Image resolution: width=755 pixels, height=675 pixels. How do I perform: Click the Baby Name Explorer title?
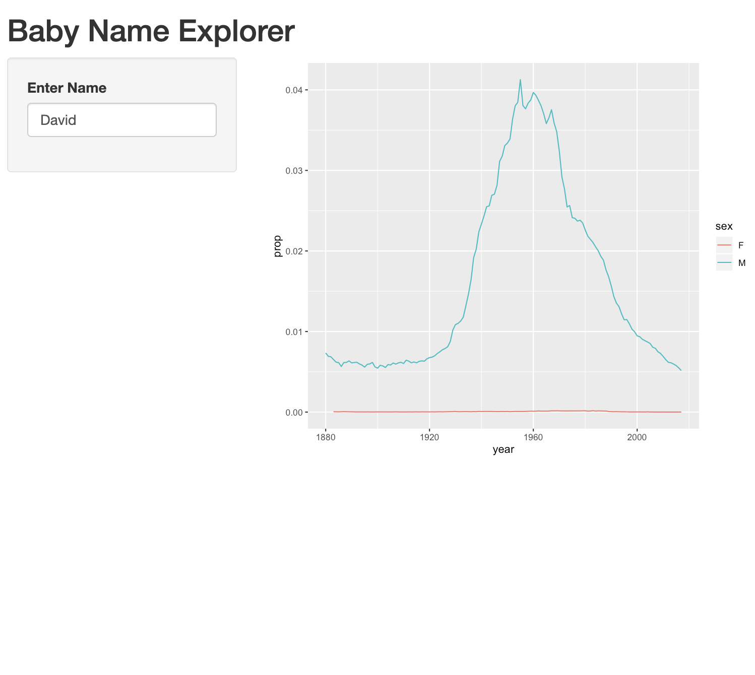(x=151, y=31)
